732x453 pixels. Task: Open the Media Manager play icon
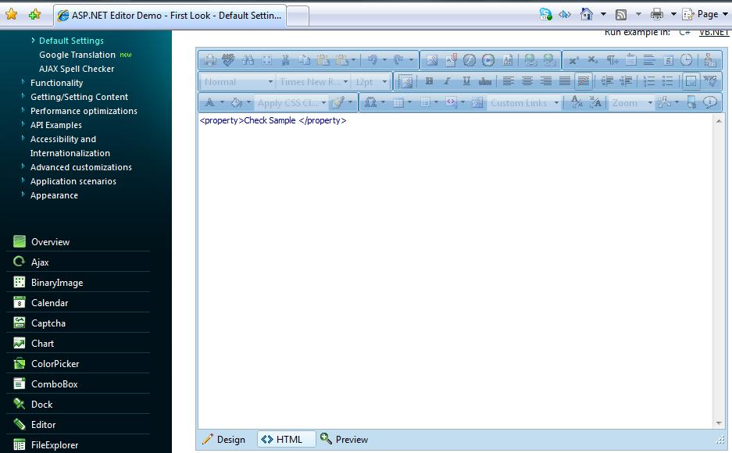(x=488, y=60)
